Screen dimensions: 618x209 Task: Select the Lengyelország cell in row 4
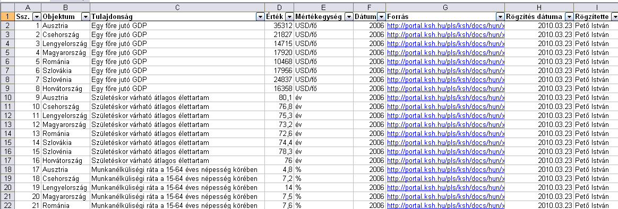tap(65, 43)
